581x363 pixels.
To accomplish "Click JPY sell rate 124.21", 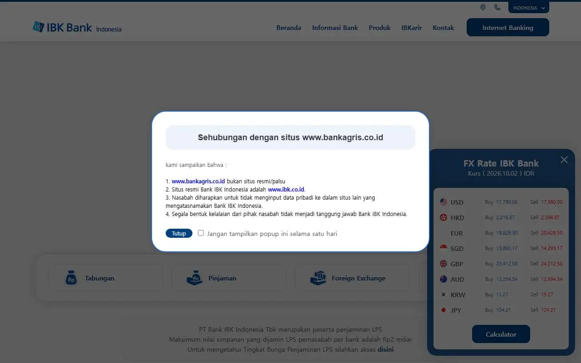I will [548, 310].
